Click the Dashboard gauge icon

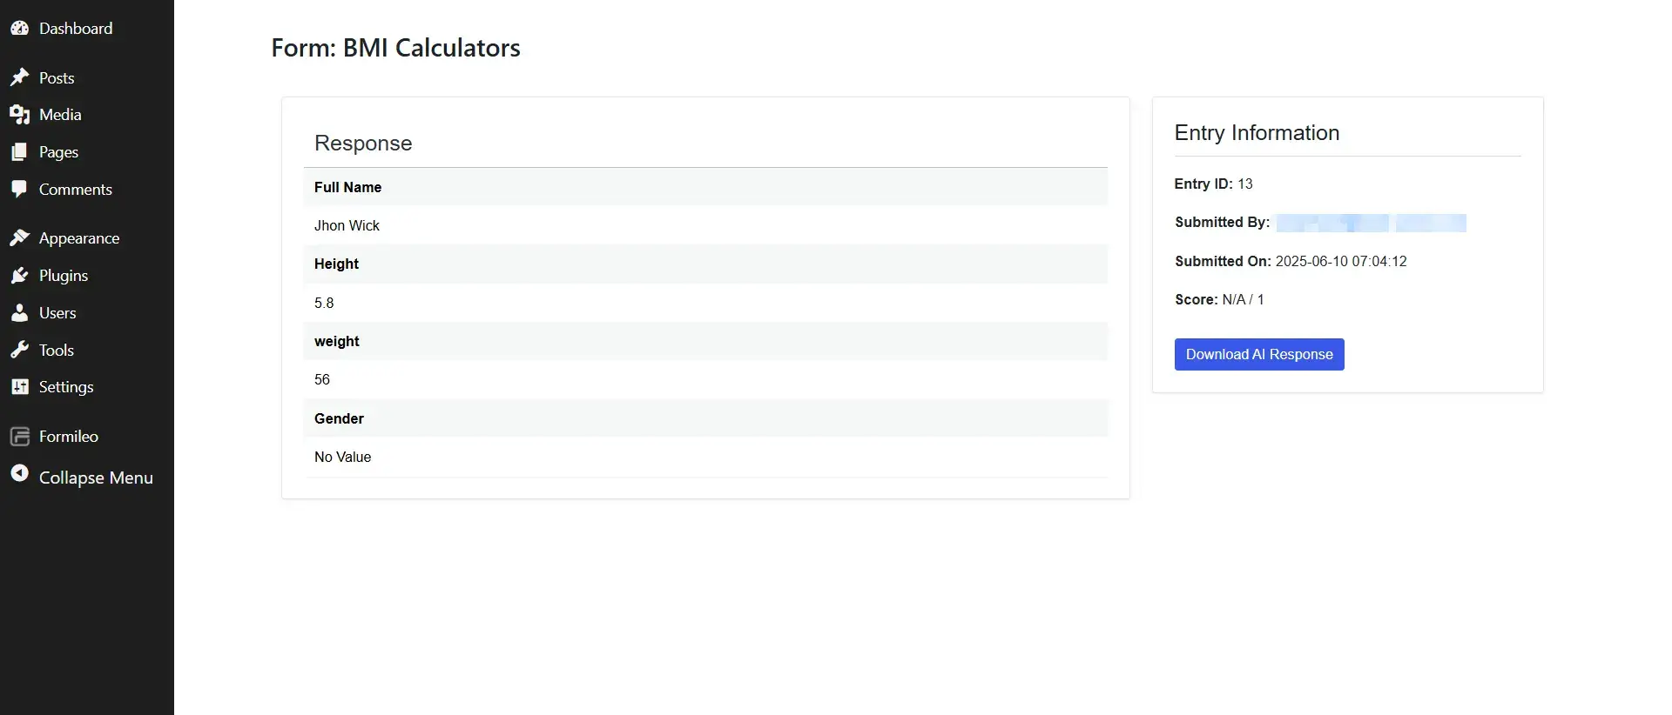19,29
